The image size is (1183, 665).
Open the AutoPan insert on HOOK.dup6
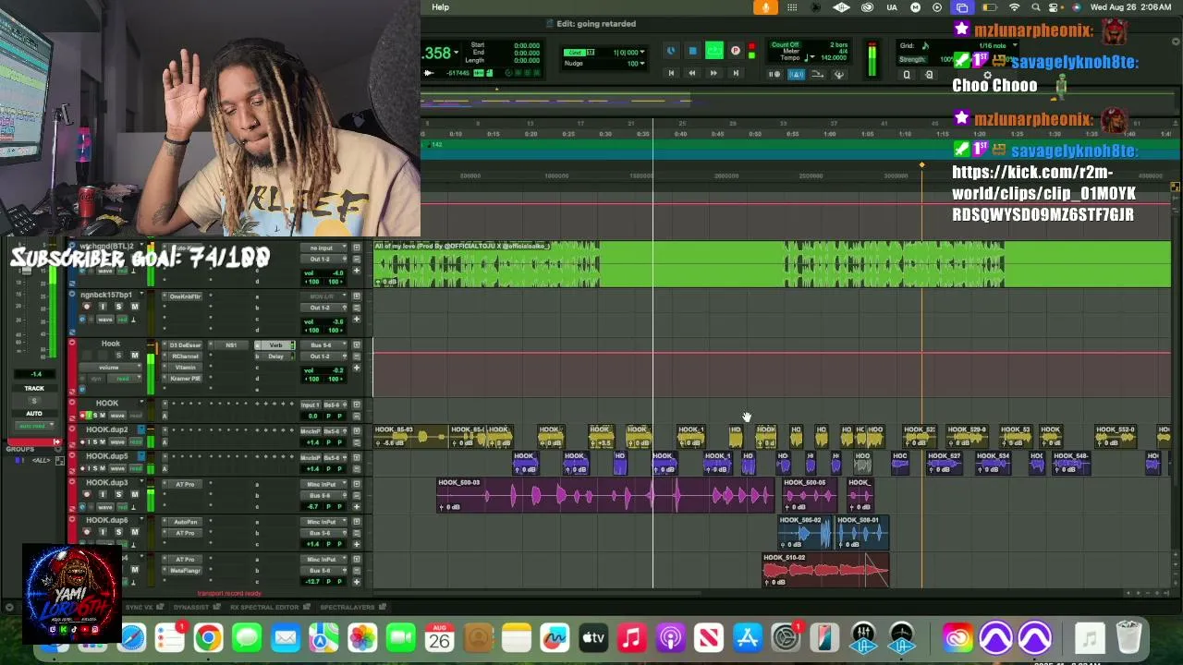[x=185, y=522]
